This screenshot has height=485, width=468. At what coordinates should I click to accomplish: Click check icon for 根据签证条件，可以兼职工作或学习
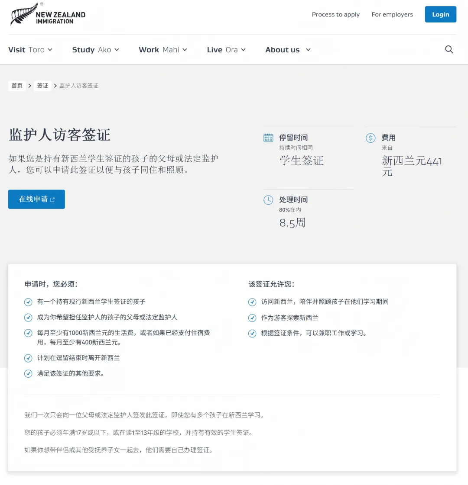(252, 334)
